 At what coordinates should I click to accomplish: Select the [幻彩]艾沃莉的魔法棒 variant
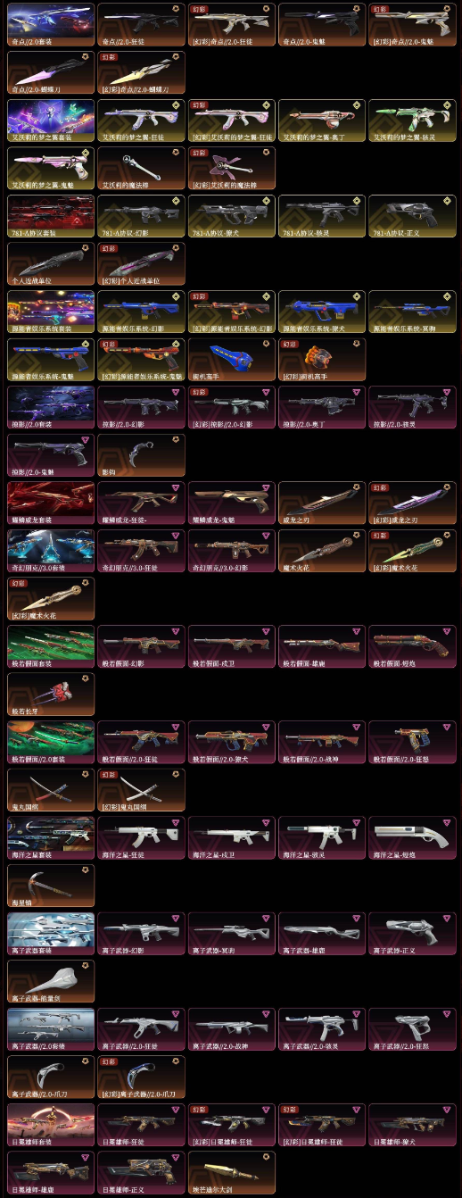pos(232,169)
